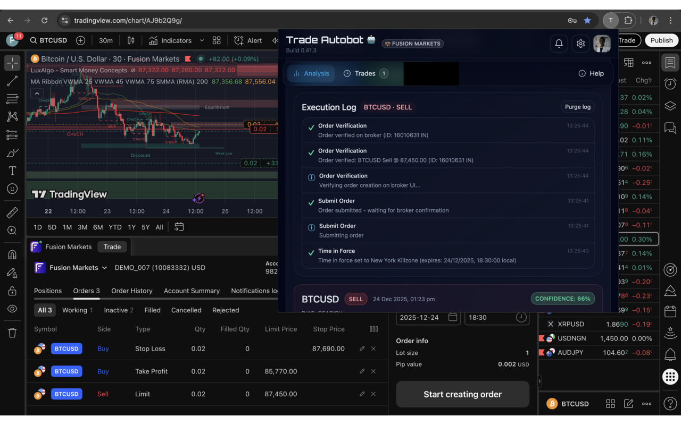The width and height of the screenshot is (681, 425).
Task: Select the 1D time range
Action: click(x=38, y=227)
